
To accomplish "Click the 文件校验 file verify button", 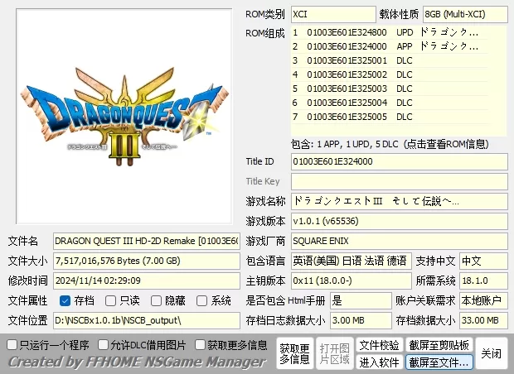I will coord(379,344).
